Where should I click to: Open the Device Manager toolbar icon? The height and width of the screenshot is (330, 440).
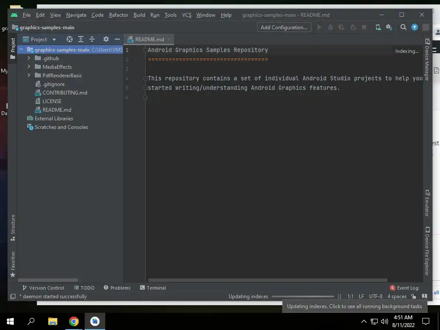tap(378, 27)
